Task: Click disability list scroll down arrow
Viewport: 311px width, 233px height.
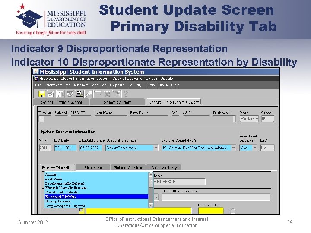Action: point(151,205)
